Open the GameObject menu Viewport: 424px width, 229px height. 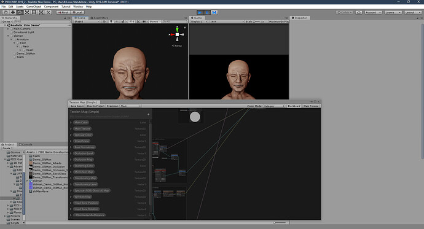coord(34,7)
